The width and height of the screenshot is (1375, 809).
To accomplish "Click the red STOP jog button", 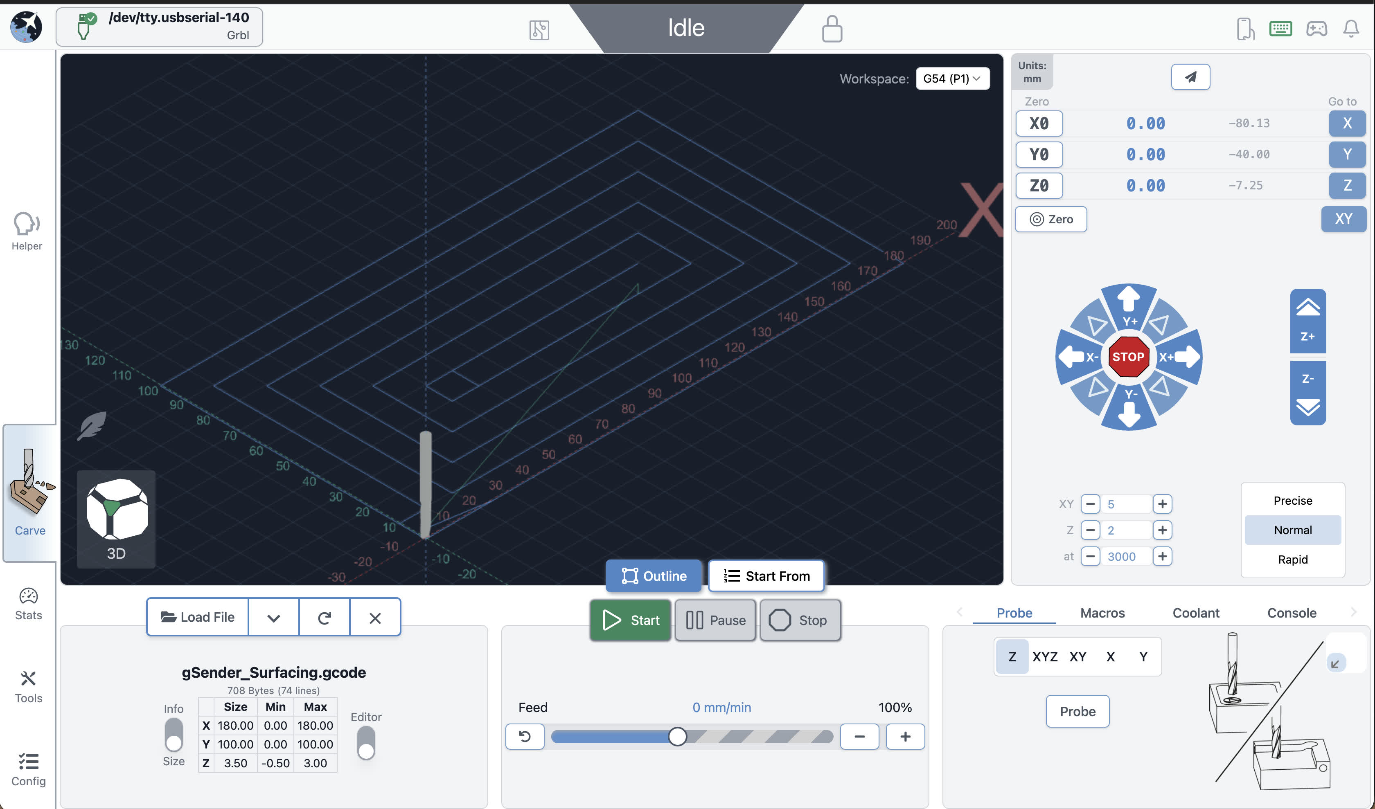I will coord(1128,357).
